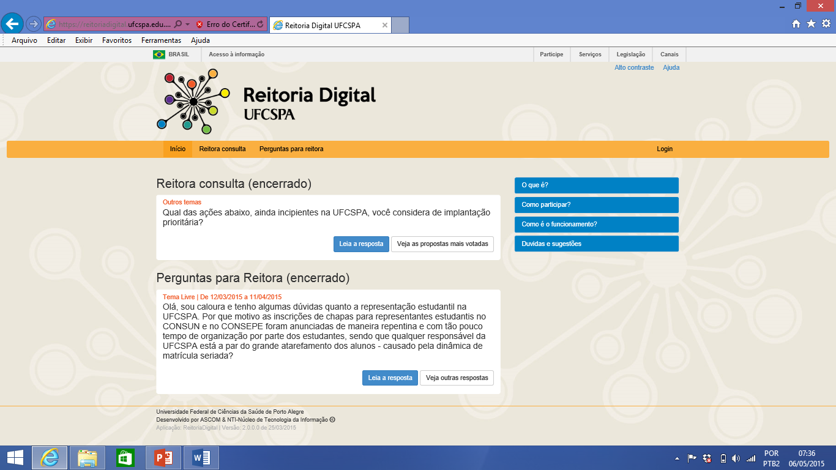Click the Tema Livre date range text
This screenshot has height=470, width=836.
point(222,297)
